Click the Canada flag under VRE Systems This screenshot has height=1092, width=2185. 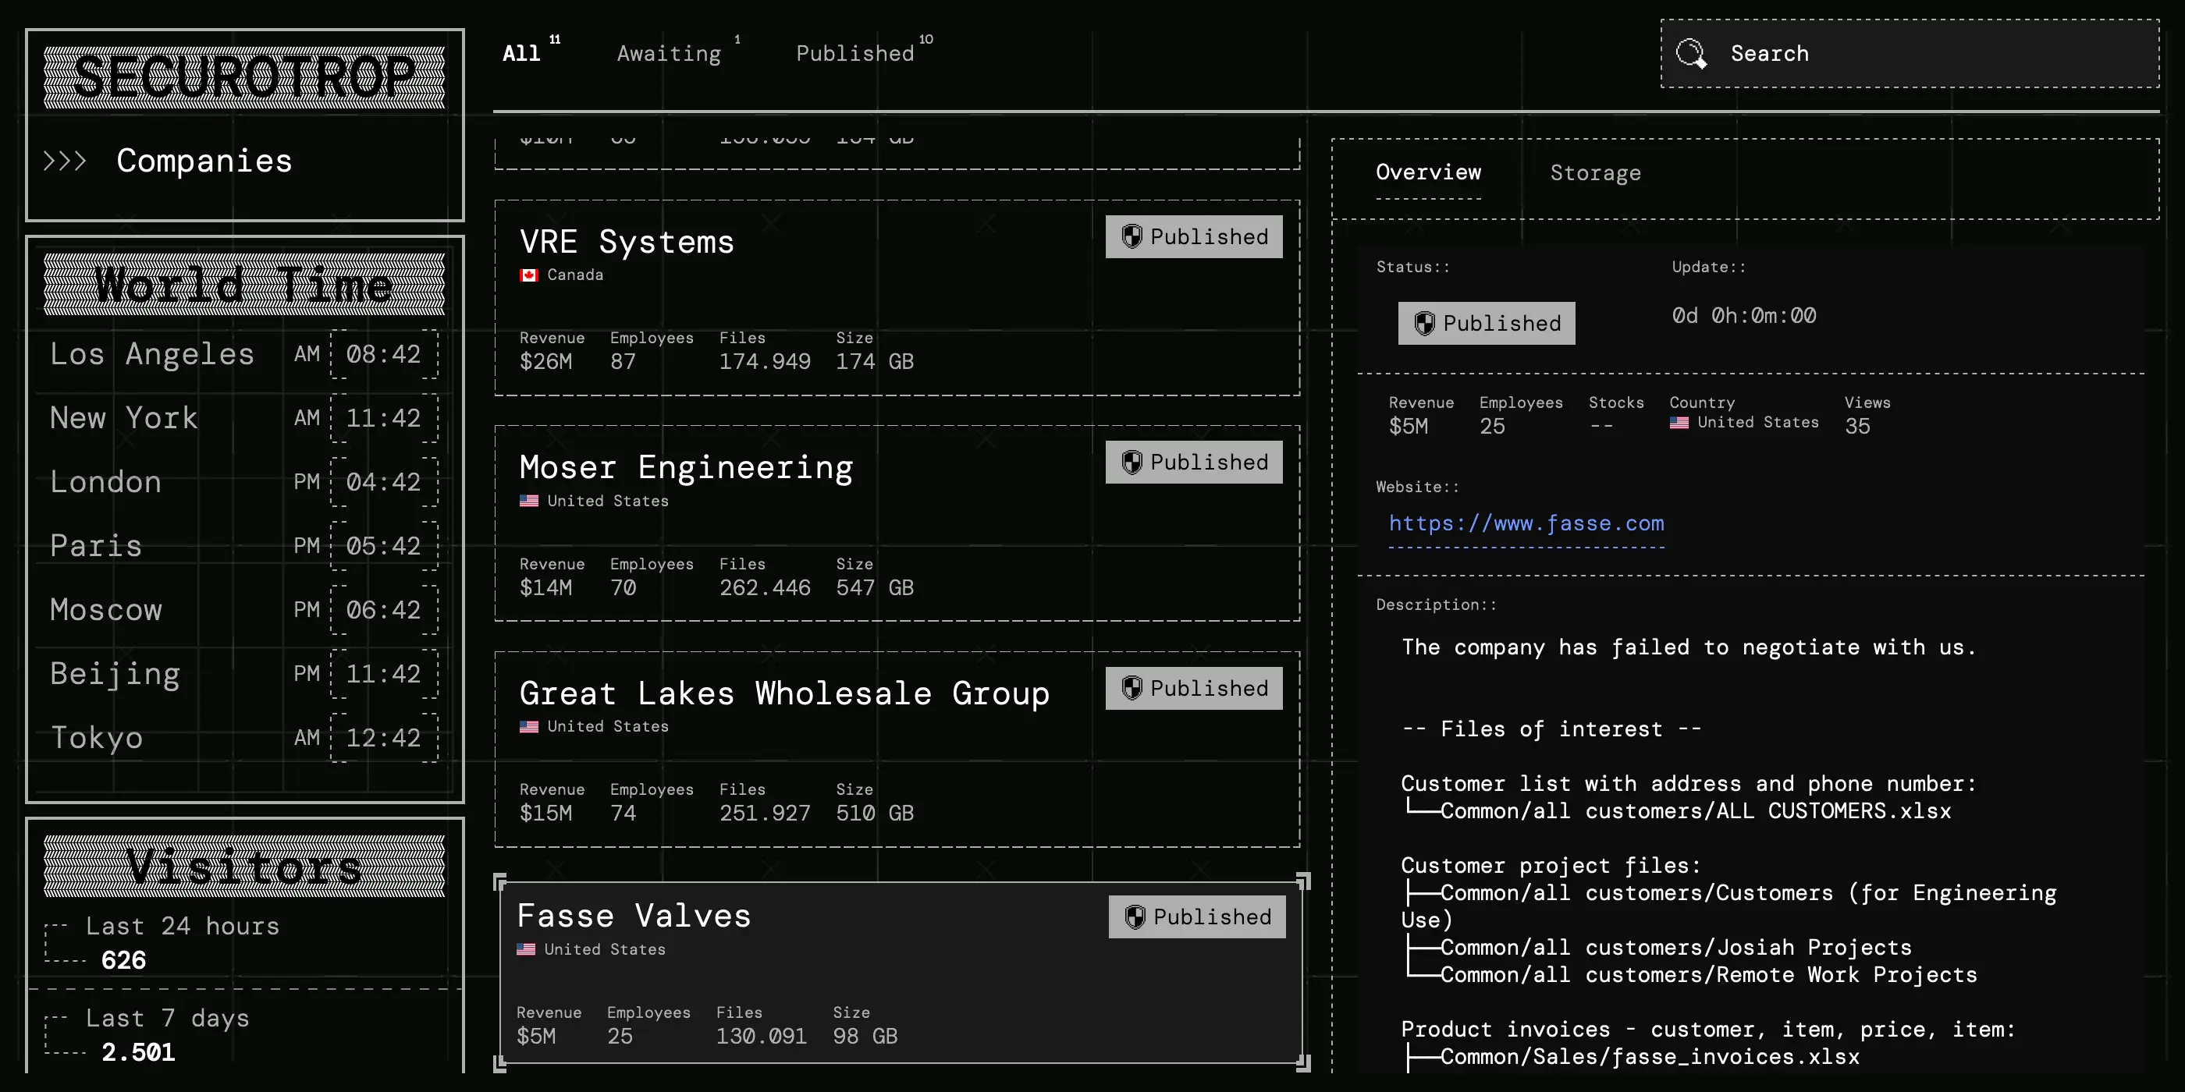(x=528, y=275)
